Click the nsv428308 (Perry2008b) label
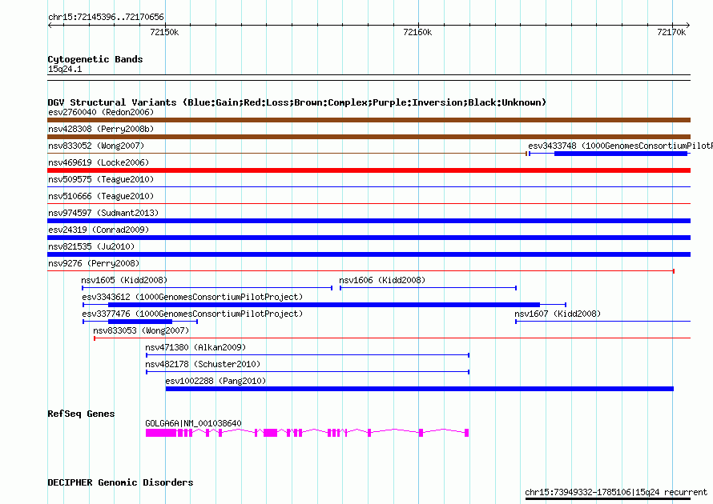Image resolution: width=713 pixels, height=504 pixels. (101, 129)
